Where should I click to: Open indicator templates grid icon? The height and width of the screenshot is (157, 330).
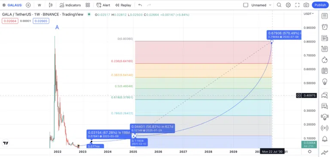point(88,5)
